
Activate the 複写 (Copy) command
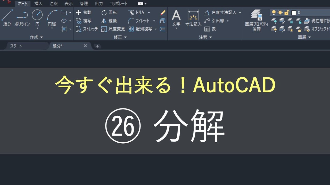(x=84, y=21)
